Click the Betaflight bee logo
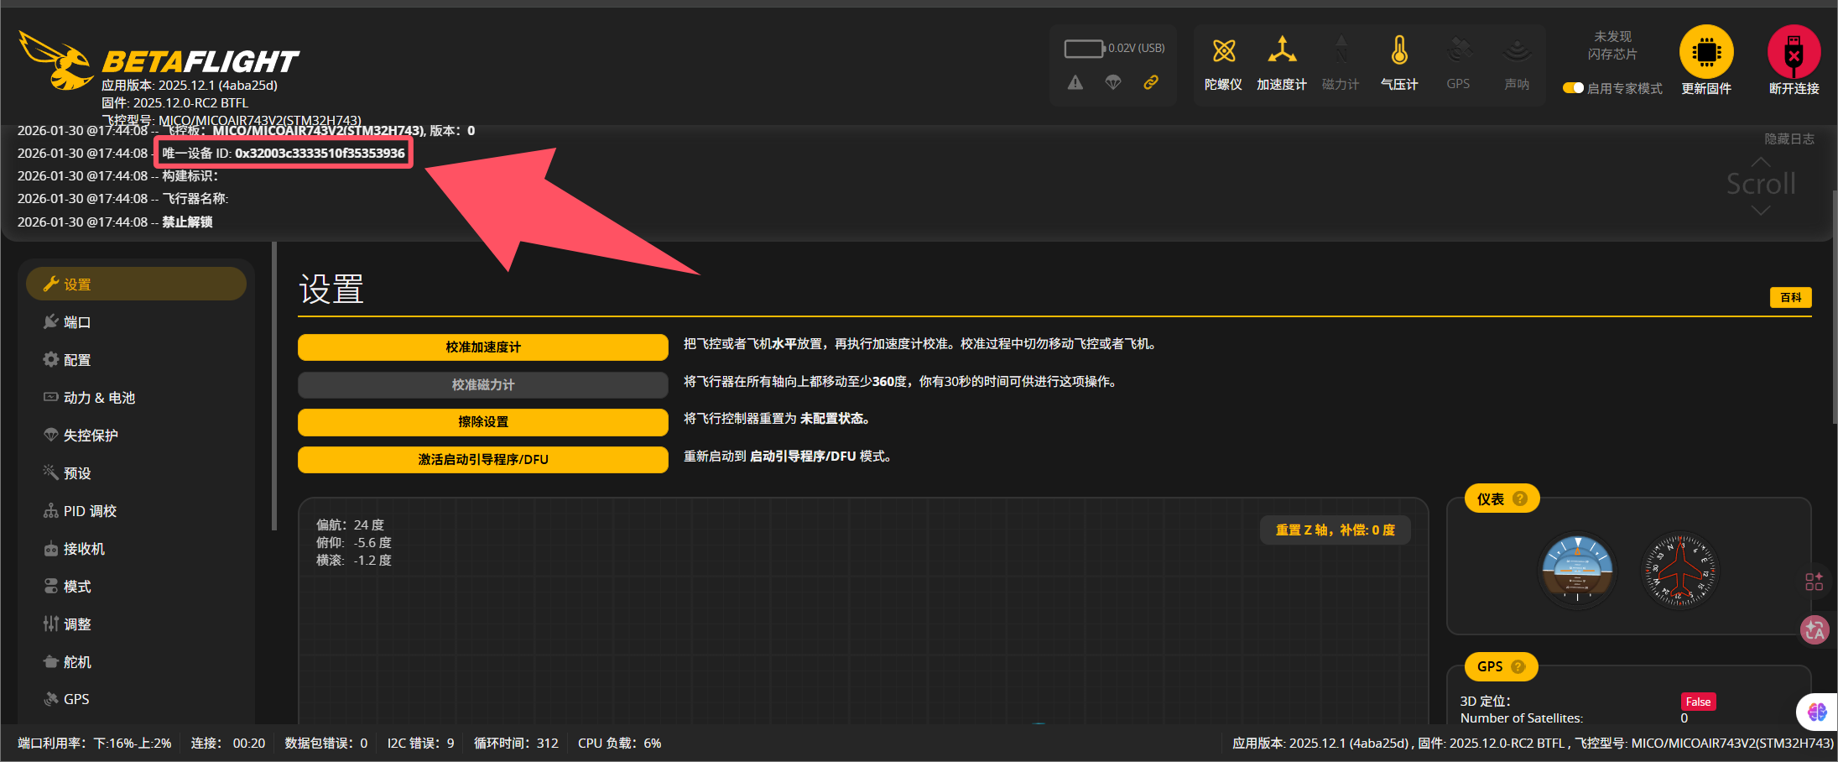 click(56, 60)
